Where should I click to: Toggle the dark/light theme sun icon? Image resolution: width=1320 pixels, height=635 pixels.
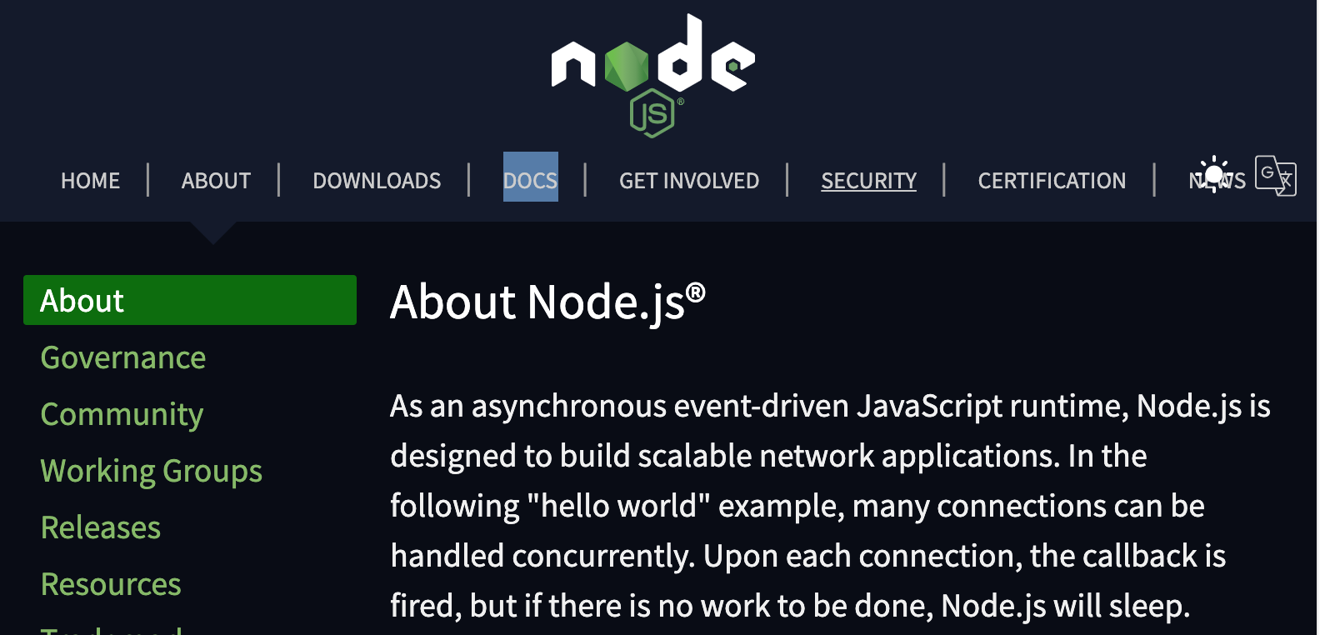(x=1214, y=173)
